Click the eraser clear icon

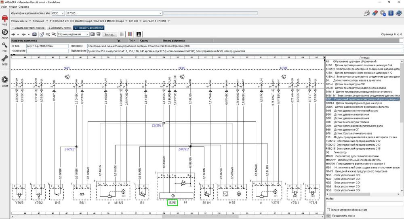tap(375, 13)
